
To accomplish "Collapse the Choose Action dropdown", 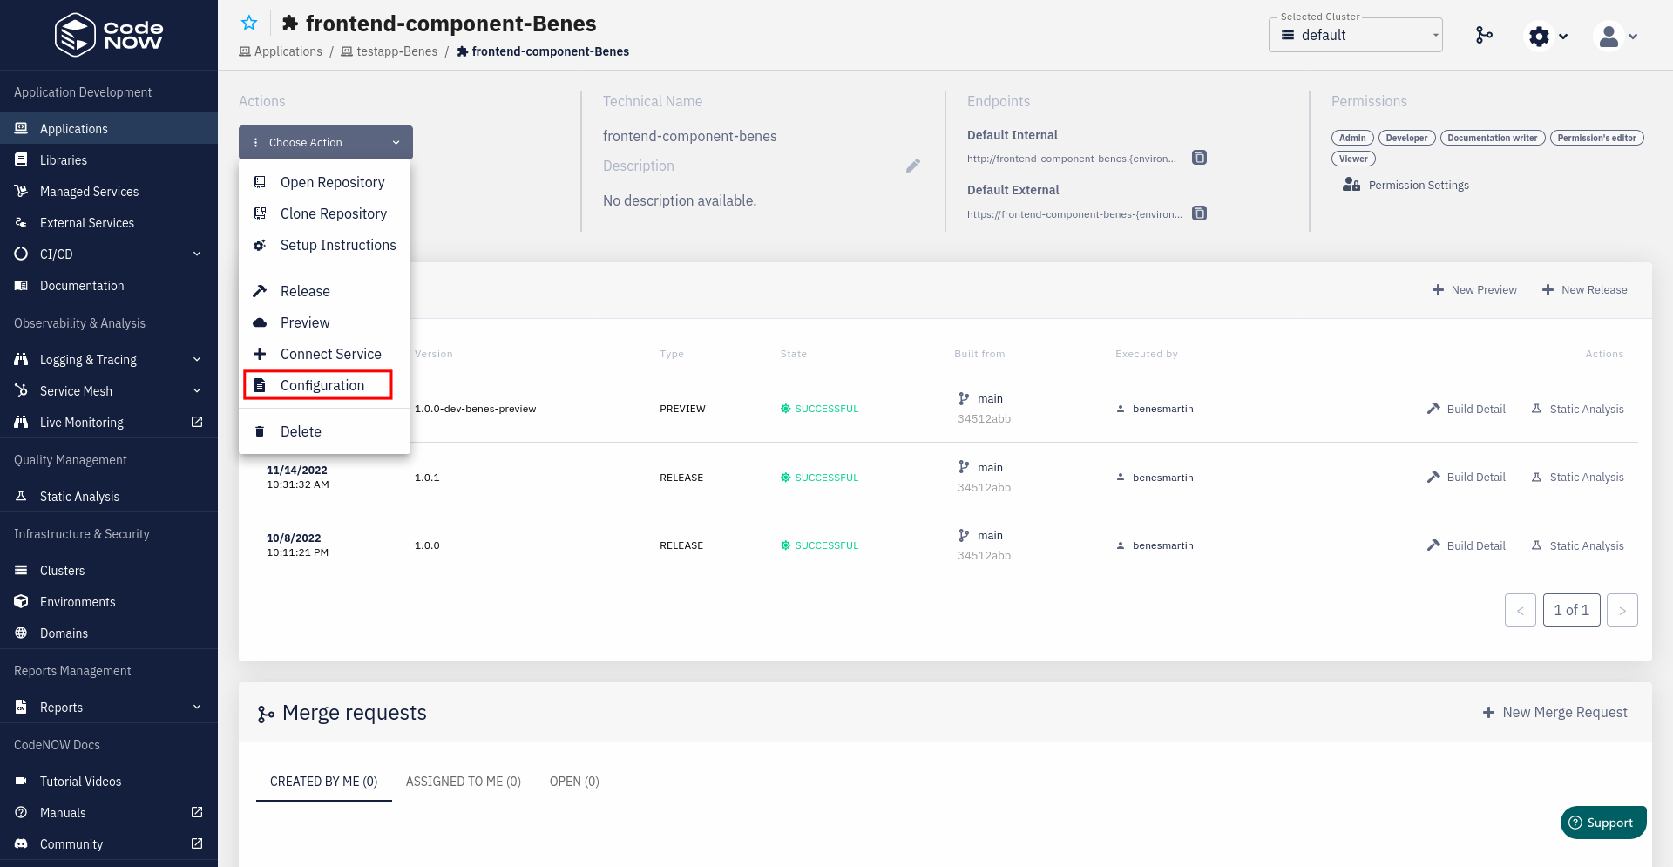I will (326, 142).
